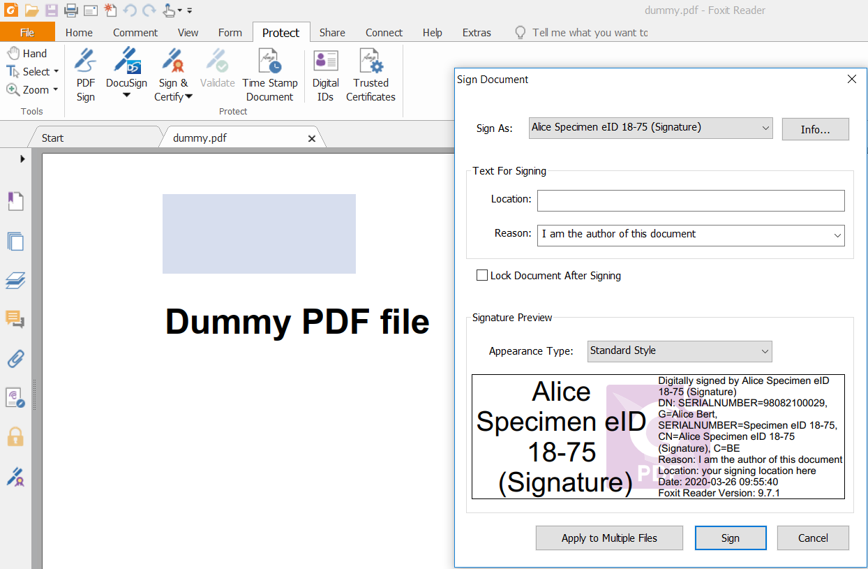868x569 pixels.
Task: Click the Undo arrow icon
Action: tap(130, 10)
